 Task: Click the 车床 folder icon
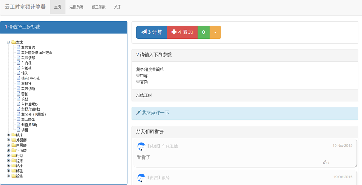pos(13,42)
